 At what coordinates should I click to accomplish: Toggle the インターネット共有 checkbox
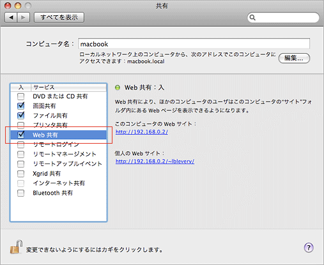click(20, 183)
